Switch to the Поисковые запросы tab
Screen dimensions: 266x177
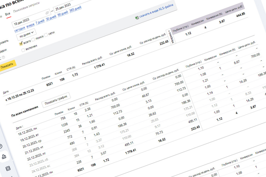point(27,7)
